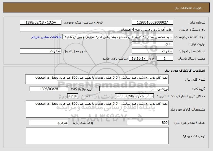
Task: Click the quantity field showing 800
Action: click(x=148, y=122)
